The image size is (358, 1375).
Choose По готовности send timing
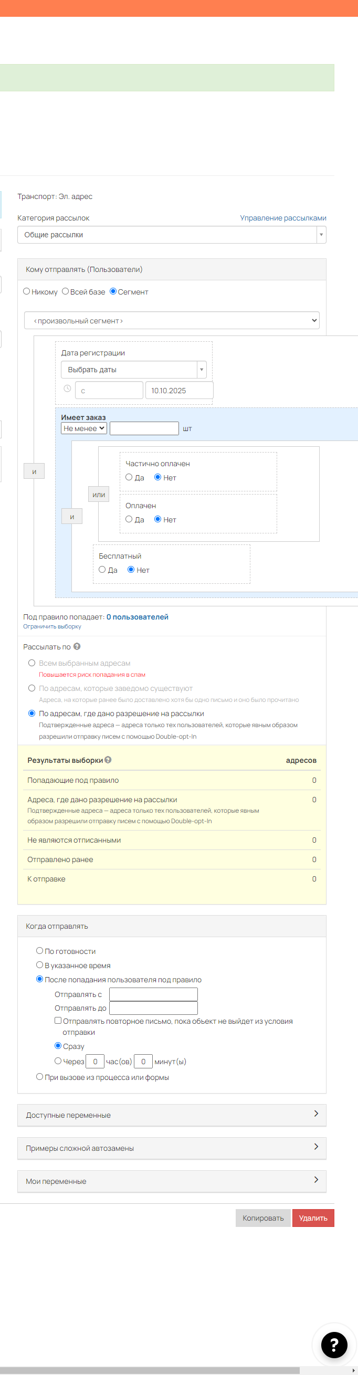39,951
